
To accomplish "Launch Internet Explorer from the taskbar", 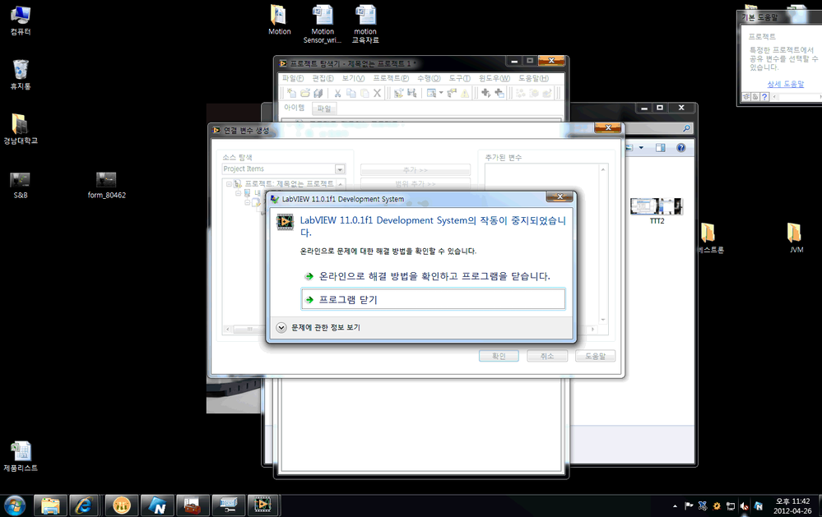I will pyautogui.click(x=84, y=505).
